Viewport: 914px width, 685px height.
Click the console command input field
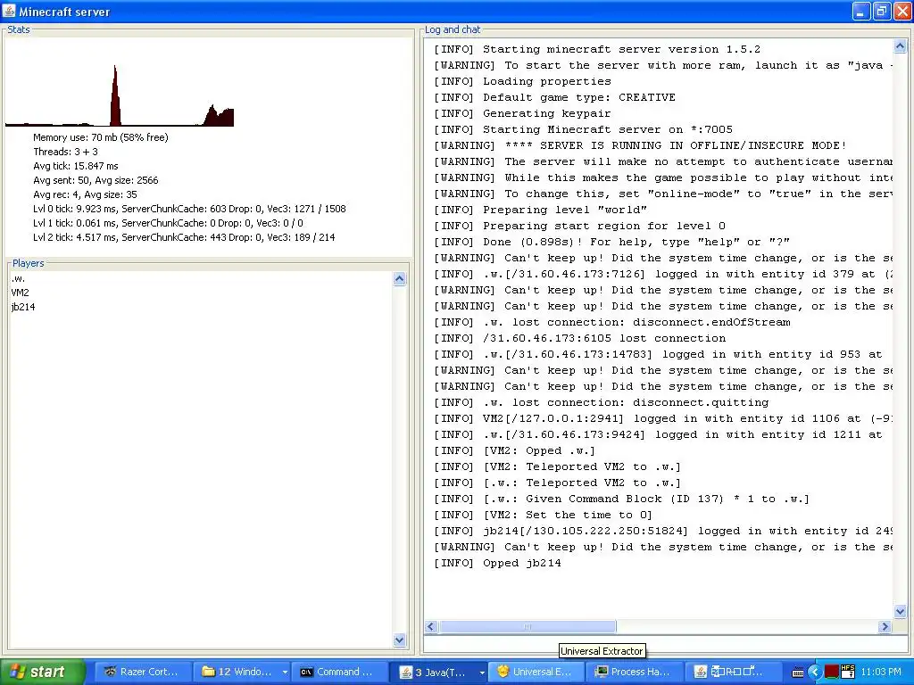point(666,644)
